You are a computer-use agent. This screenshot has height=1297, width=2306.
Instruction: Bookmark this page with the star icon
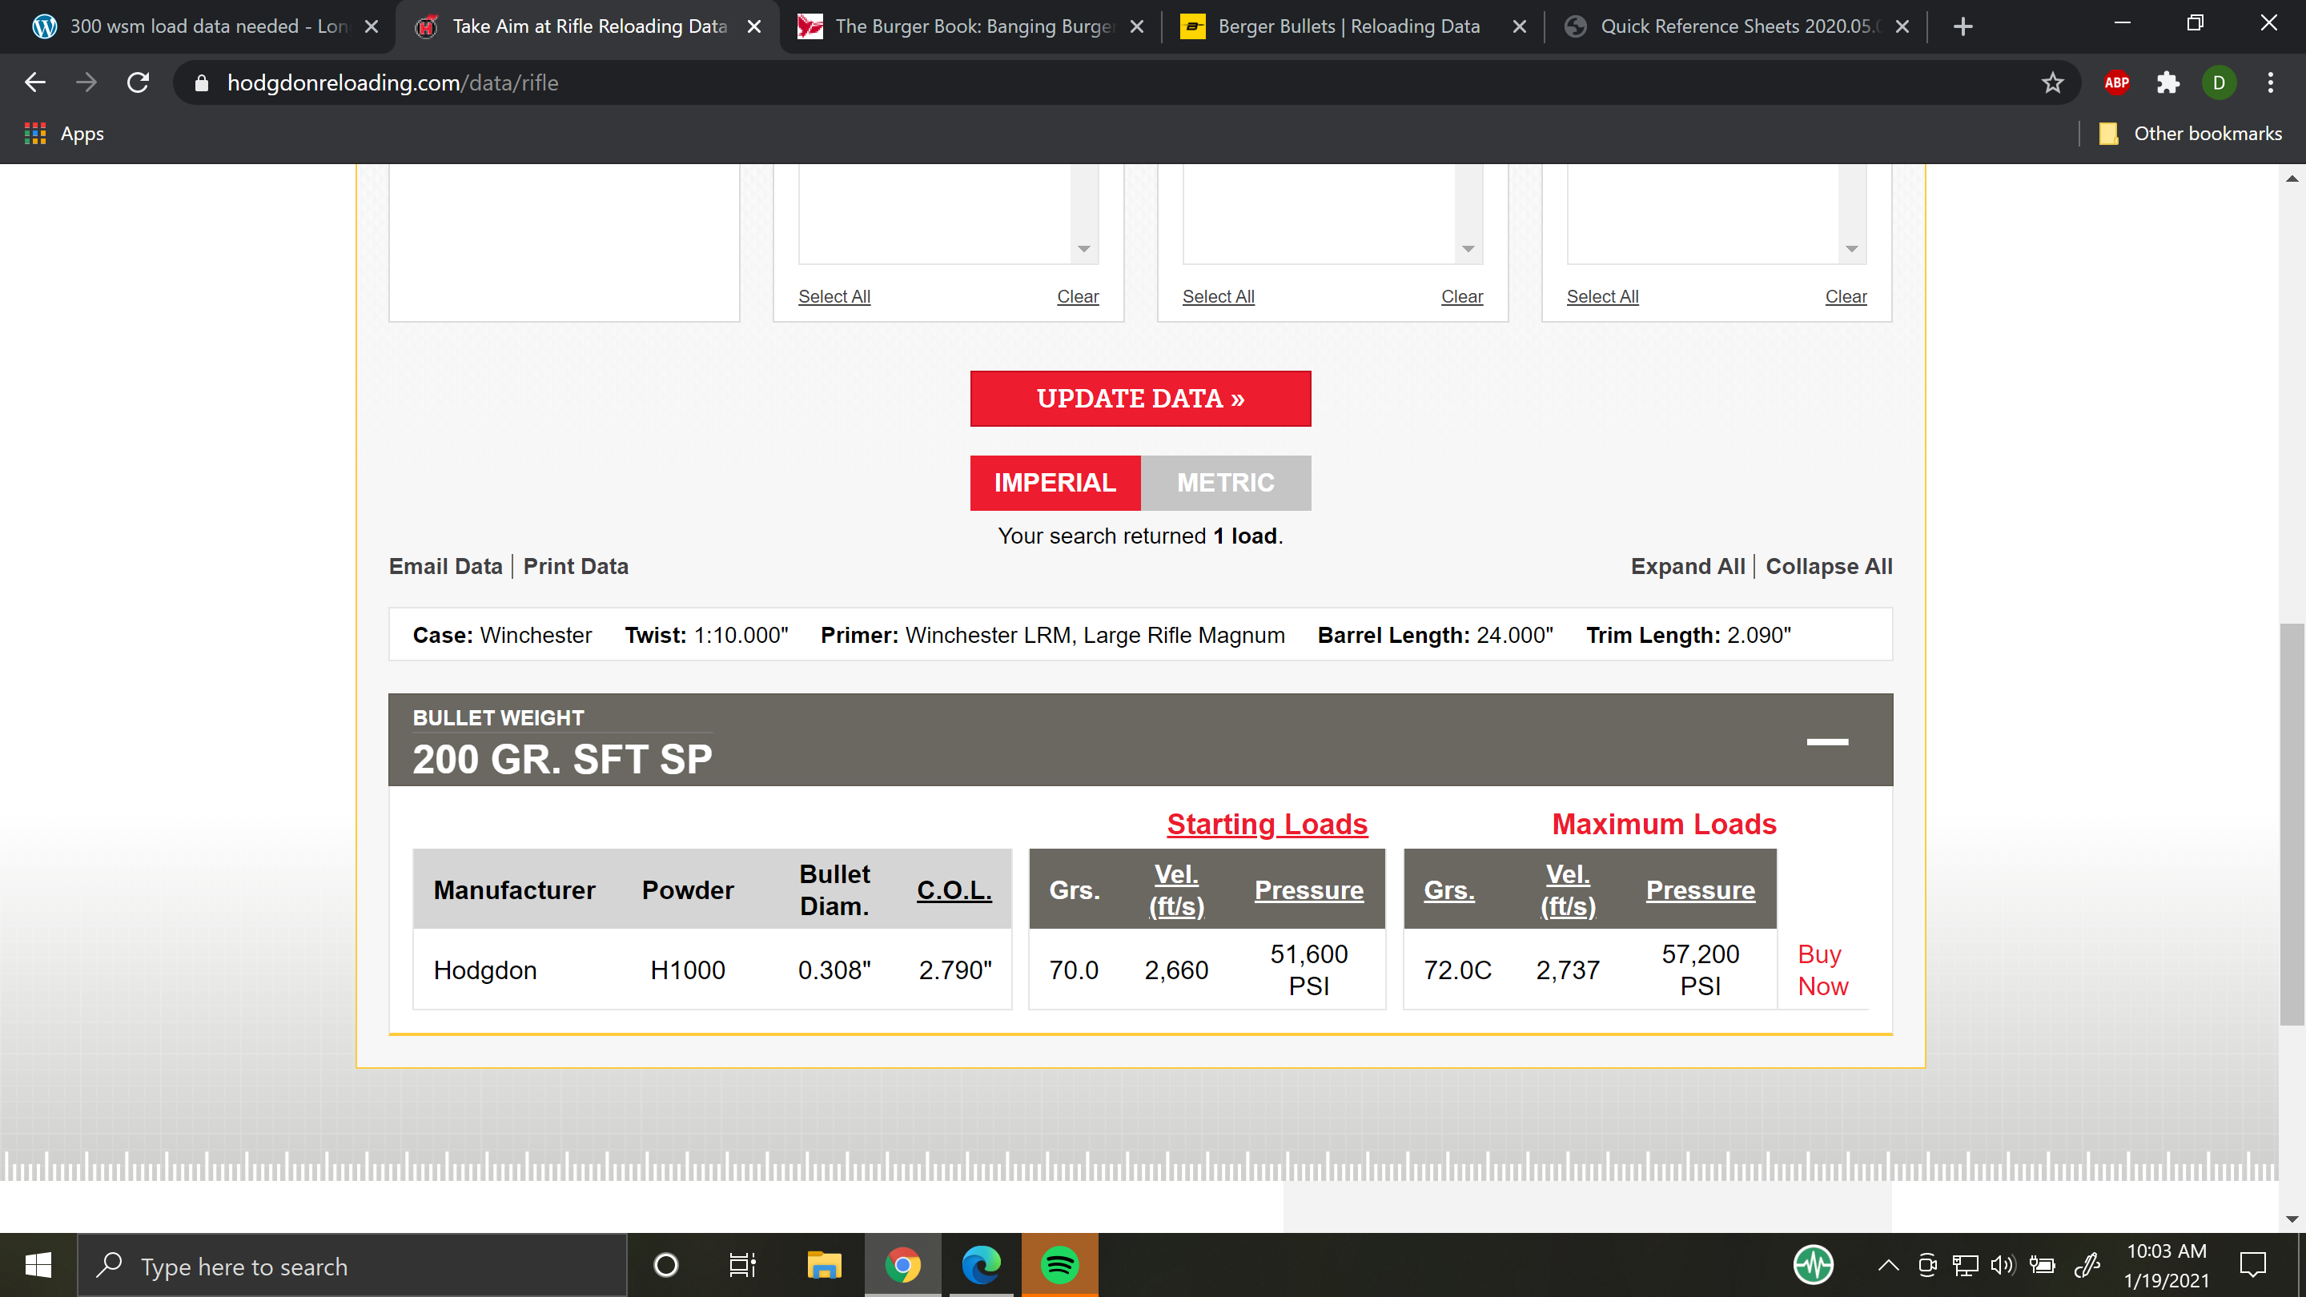click(2051, 82)
